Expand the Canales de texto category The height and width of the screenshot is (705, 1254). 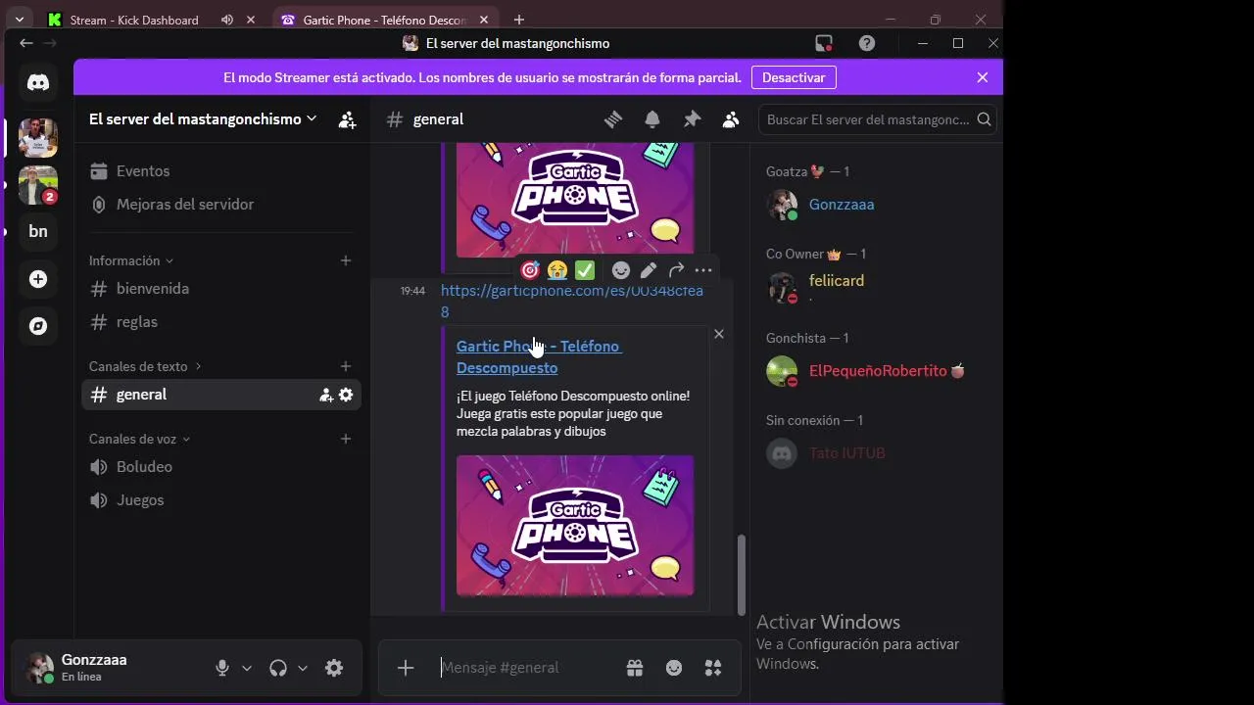click(x=145, y=366)
